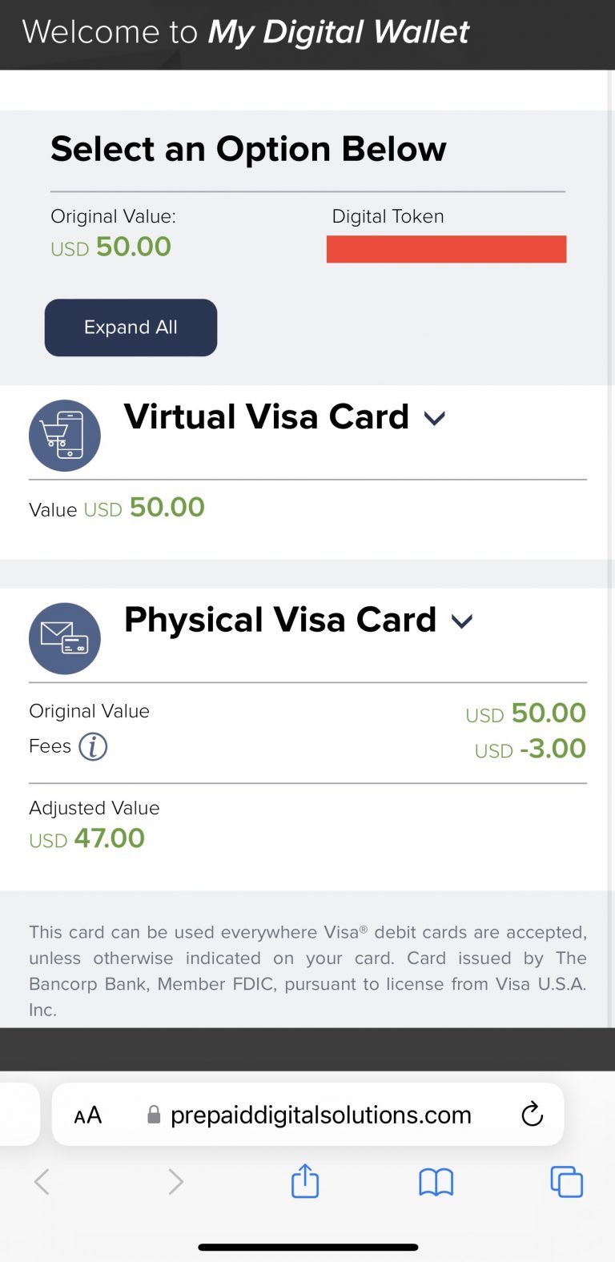Click the lock icon in the address bar
The width and height of the screenshot is (615, 1262).
point(153,1114)
